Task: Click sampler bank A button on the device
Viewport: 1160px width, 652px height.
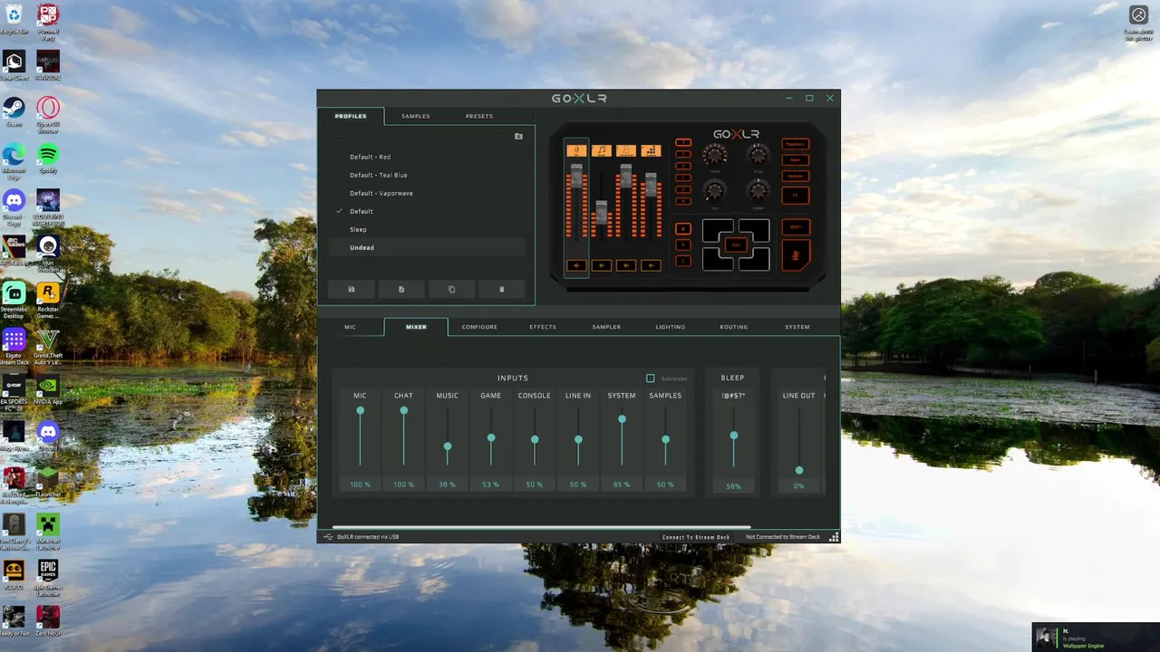Action: click(x=683, y=229)
